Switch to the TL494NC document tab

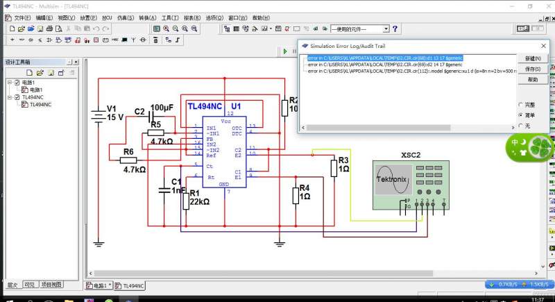(130, 286)
